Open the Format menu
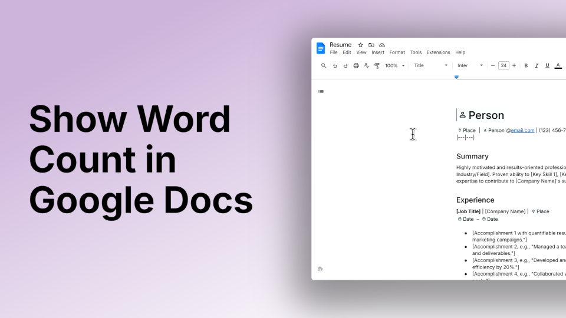This screenshot has height=318, width=566. [x=397, y=52]
